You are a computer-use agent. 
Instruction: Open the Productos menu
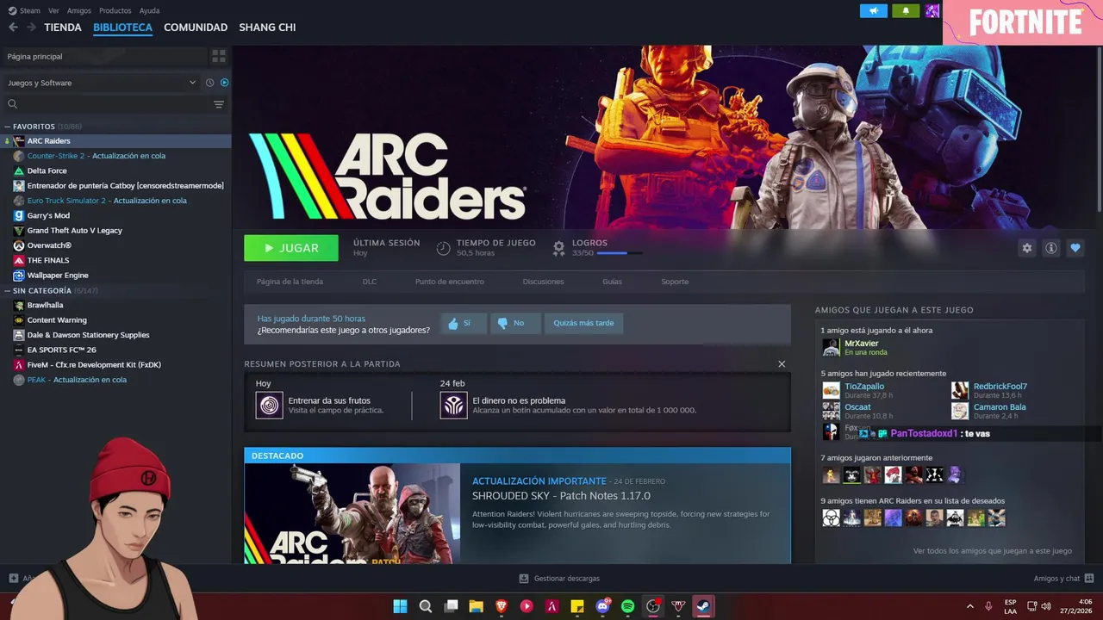tap(115, 10)
